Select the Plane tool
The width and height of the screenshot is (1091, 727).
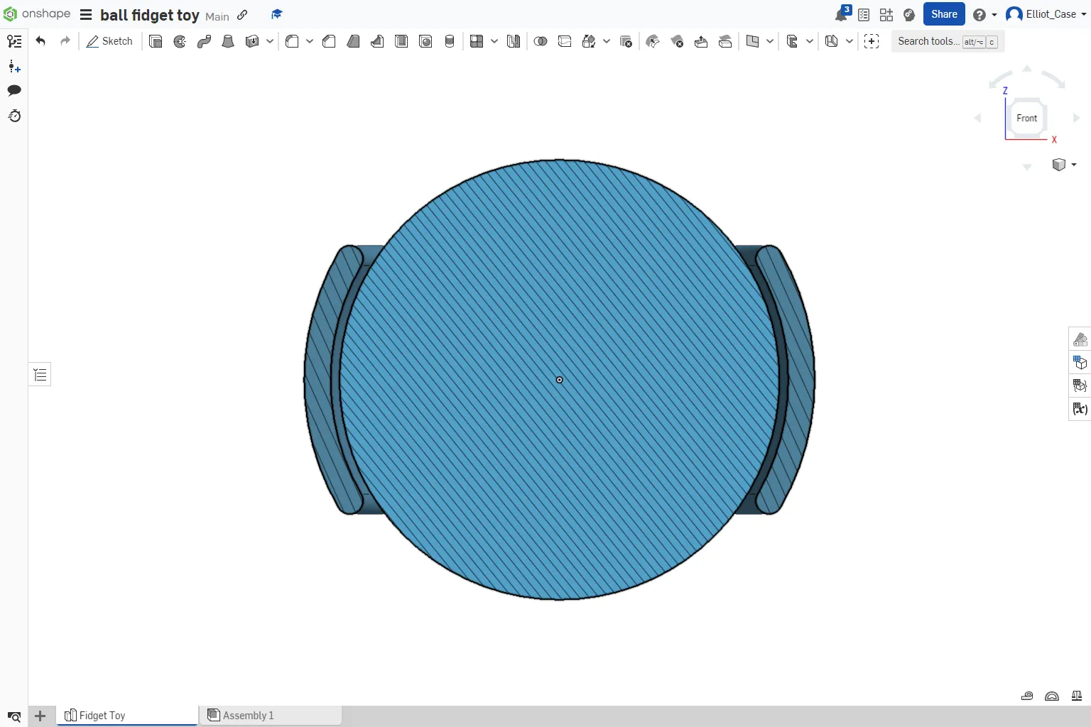pyautogui.click(x=752, y=41)
